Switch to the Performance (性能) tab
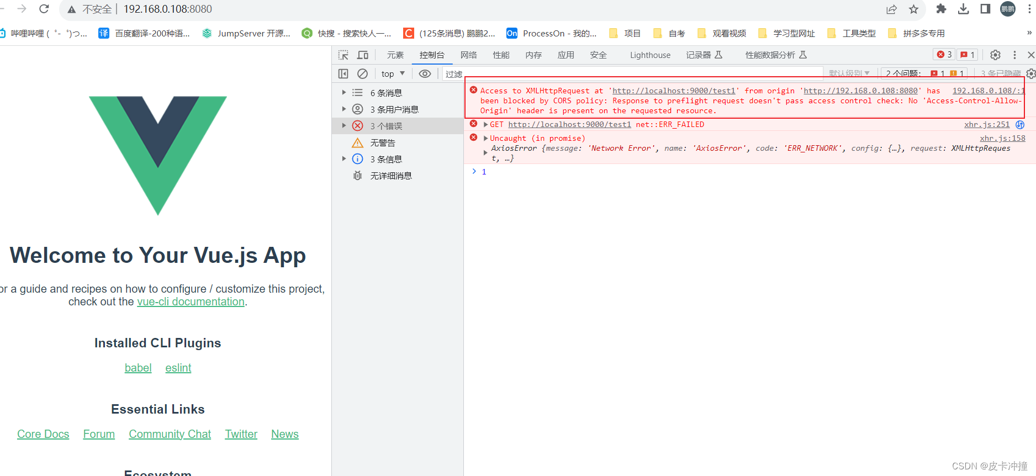The height and width of the screenshot is (476, 1036). pos(501,55)
